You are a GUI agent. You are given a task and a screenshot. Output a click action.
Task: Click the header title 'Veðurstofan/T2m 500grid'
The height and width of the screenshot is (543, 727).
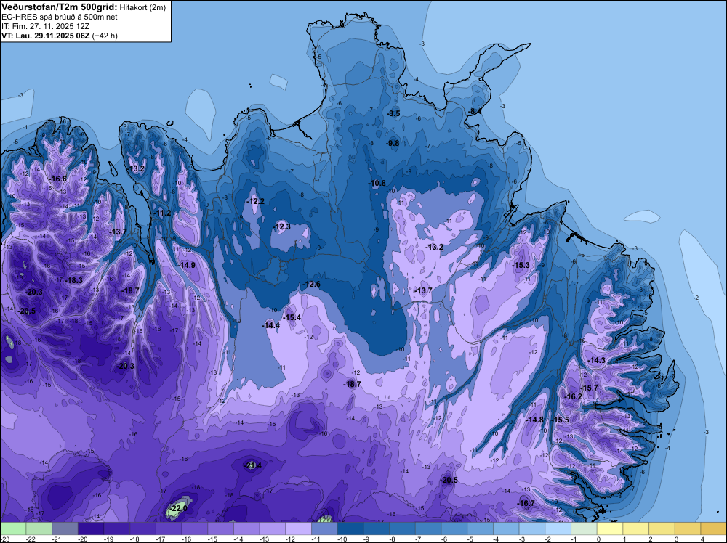tap(60, 7)
